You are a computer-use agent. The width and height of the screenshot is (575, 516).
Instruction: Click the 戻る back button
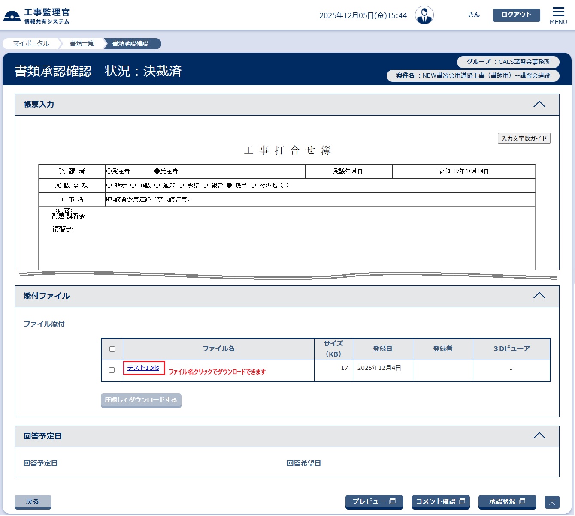(x=33, y=501)
